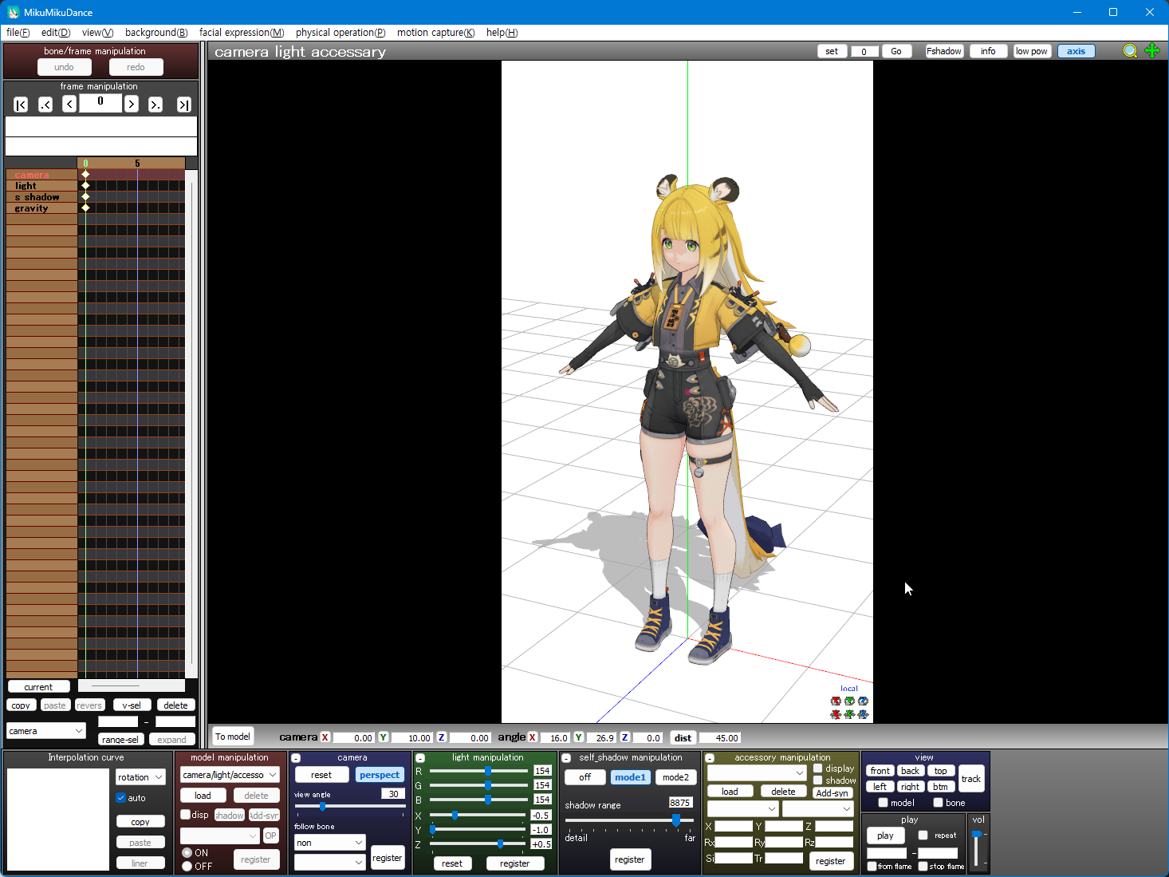
Task: Enable the from flame checkbox
Action: (x=872, y=867)
